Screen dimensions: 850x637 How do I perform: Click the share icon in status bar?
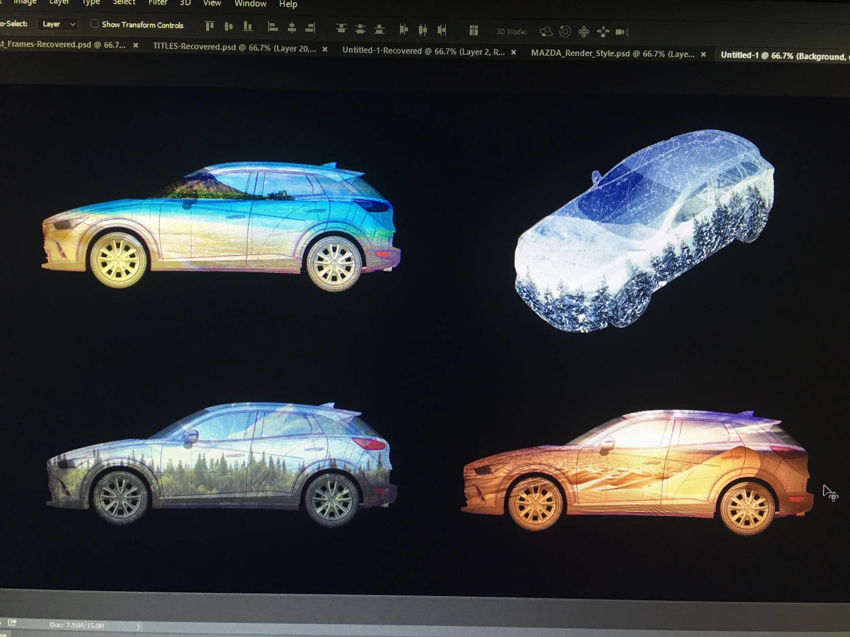pyautogui.click(x=12, y=622)
